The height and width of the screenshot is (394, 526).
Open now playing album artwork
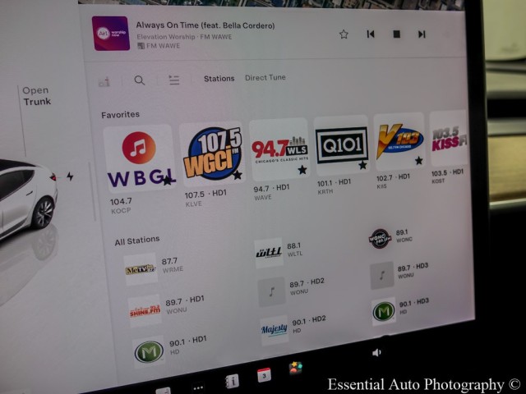111,34
